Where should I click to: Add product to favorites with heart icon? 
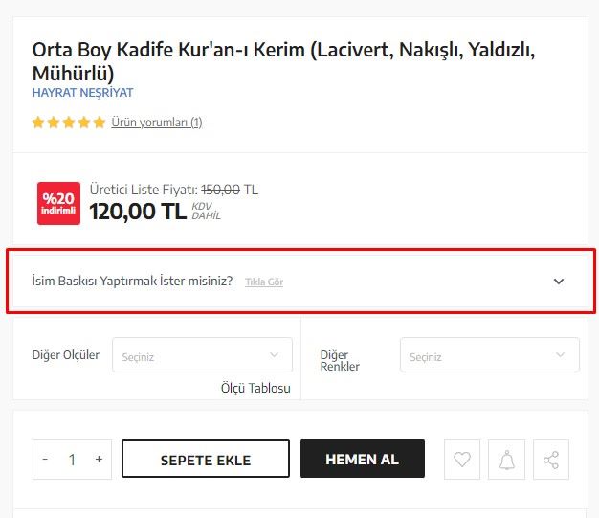(462, 460)
